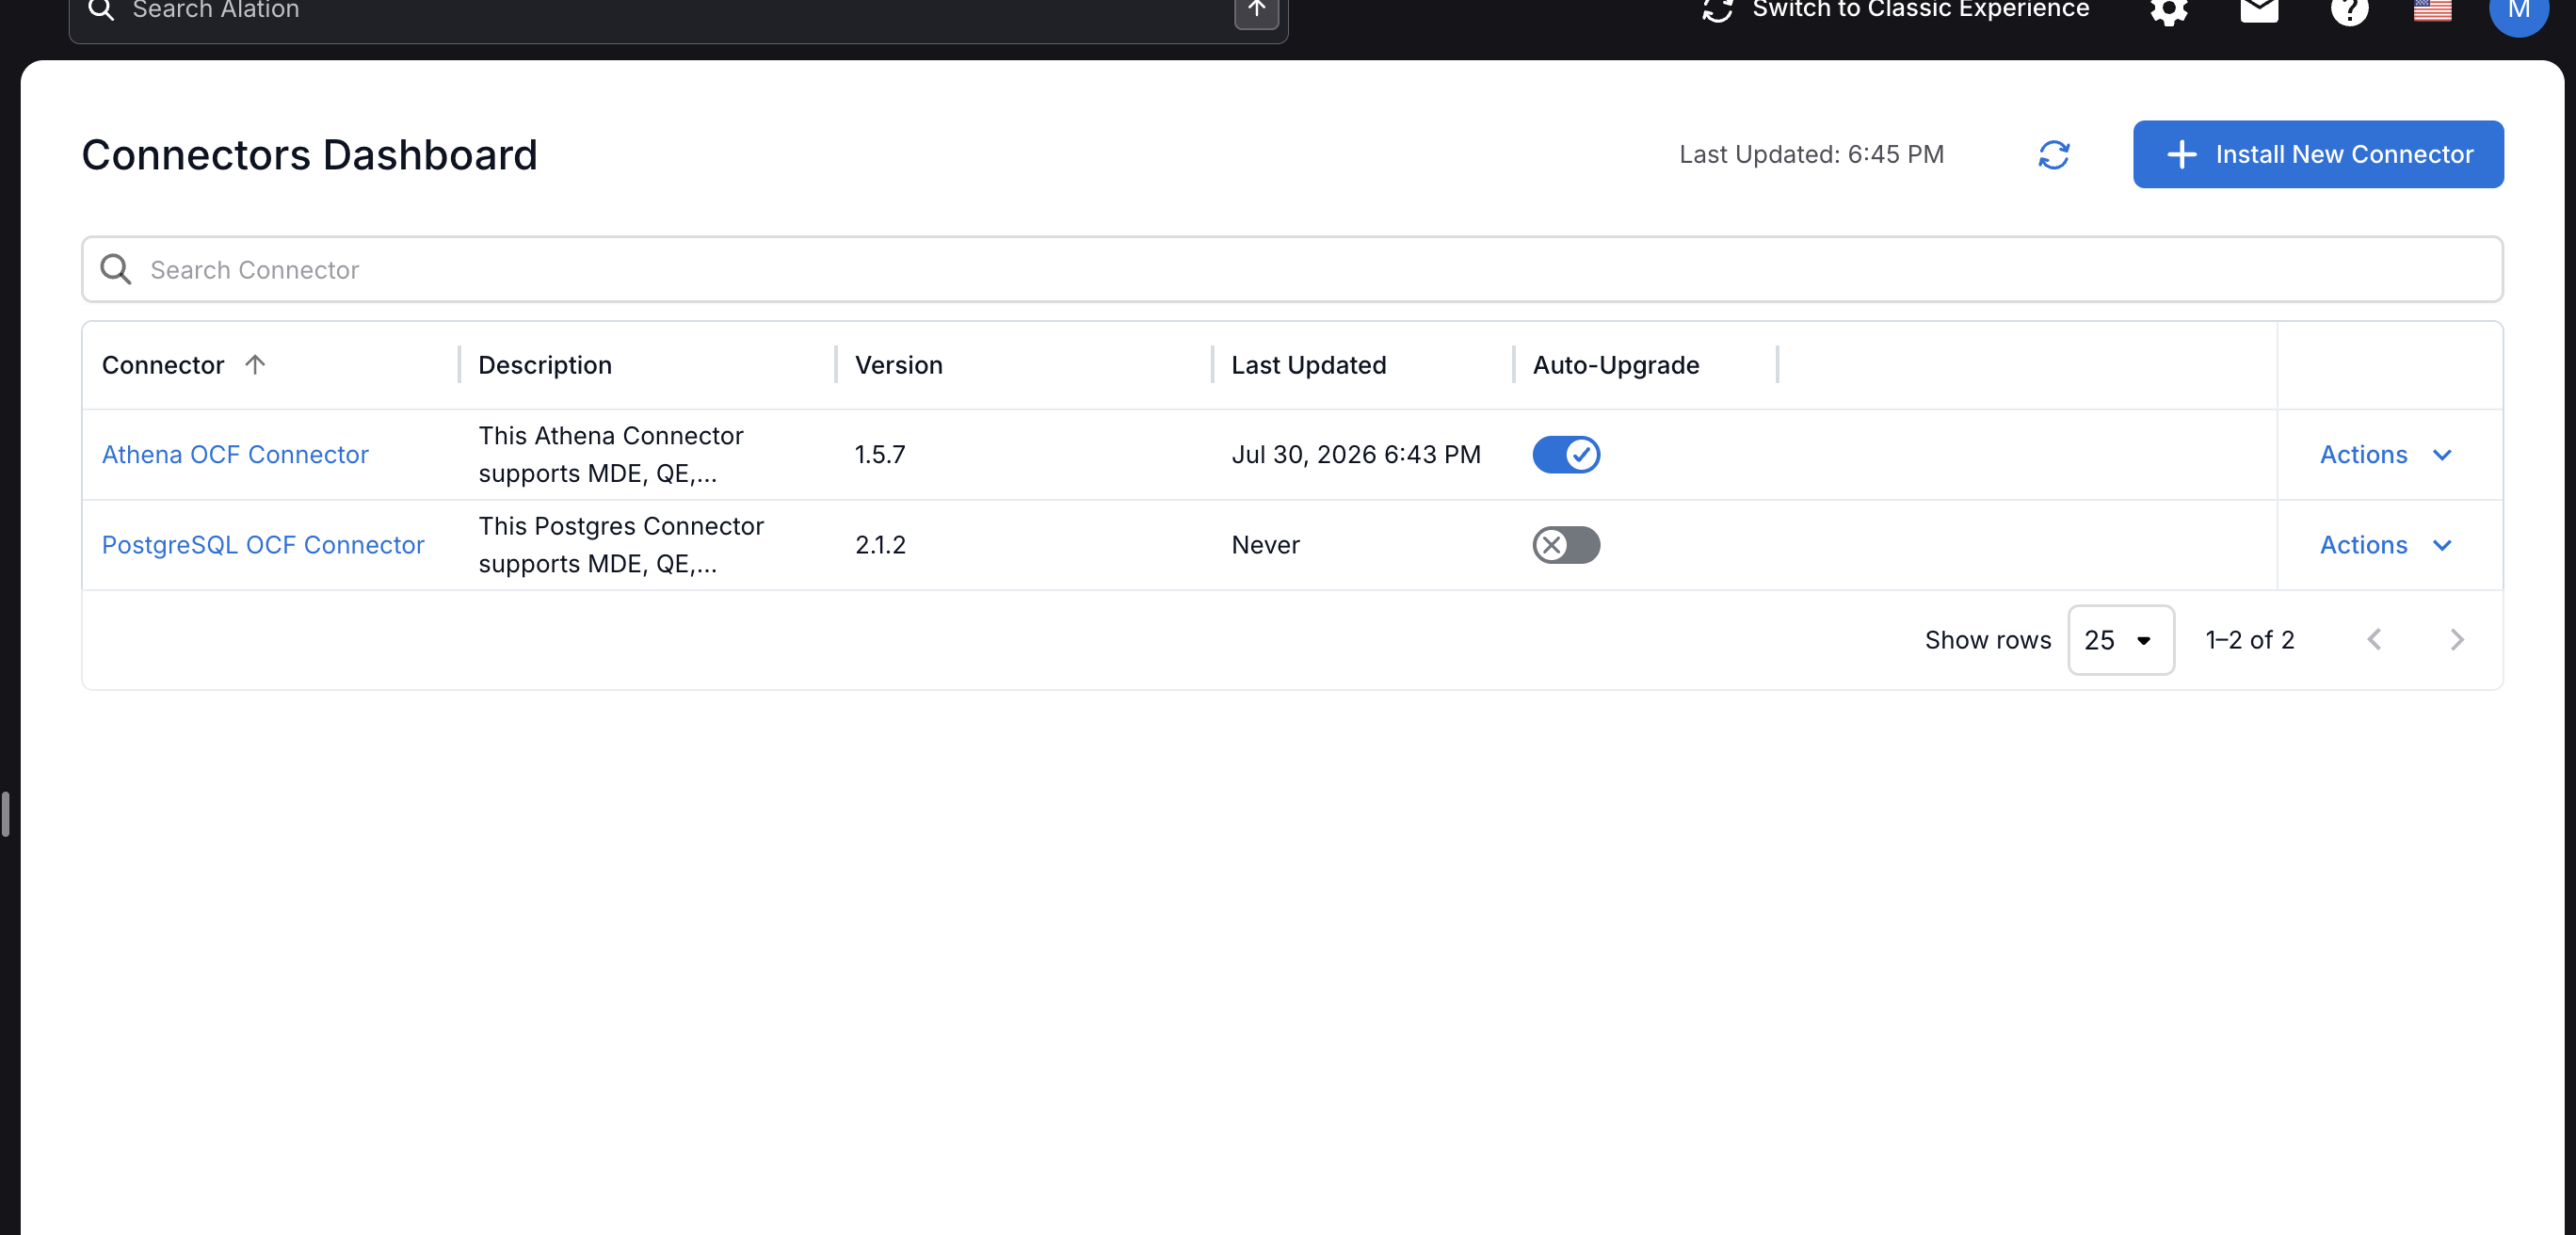Open Athena OCF Connector link
Screen dimensions: 2576x1235
pyautogui.click(x=235, y=455)
